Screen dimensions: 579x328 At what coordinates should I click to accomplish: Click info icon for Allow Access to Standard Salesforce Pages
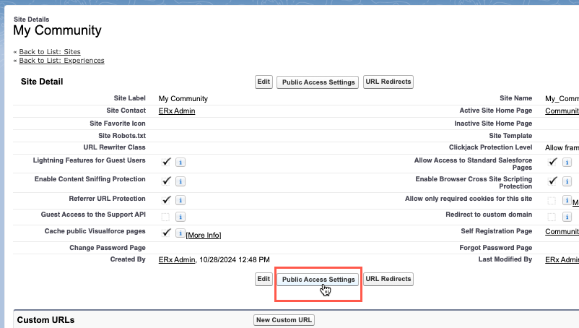(567, 163)
